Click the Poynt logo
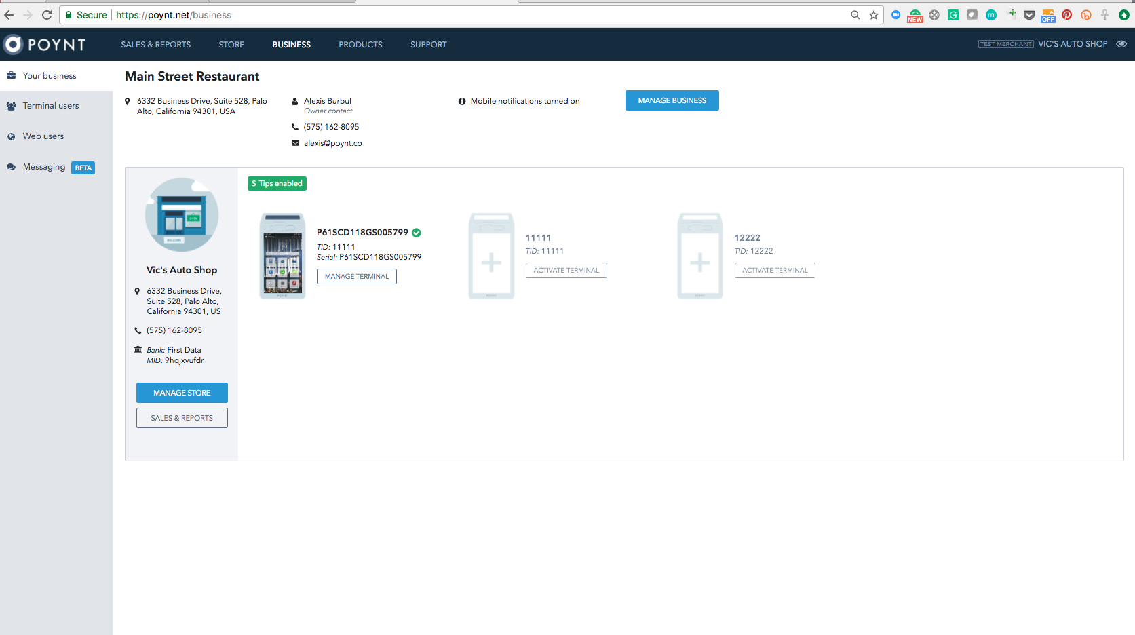The width and height of the screenshot is (1135, 635). point(45,45)
